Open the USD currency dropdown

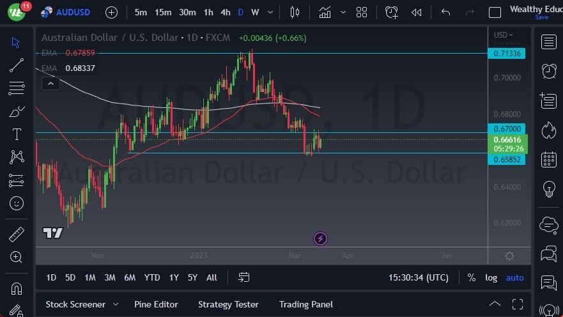(x=503, y=35)
